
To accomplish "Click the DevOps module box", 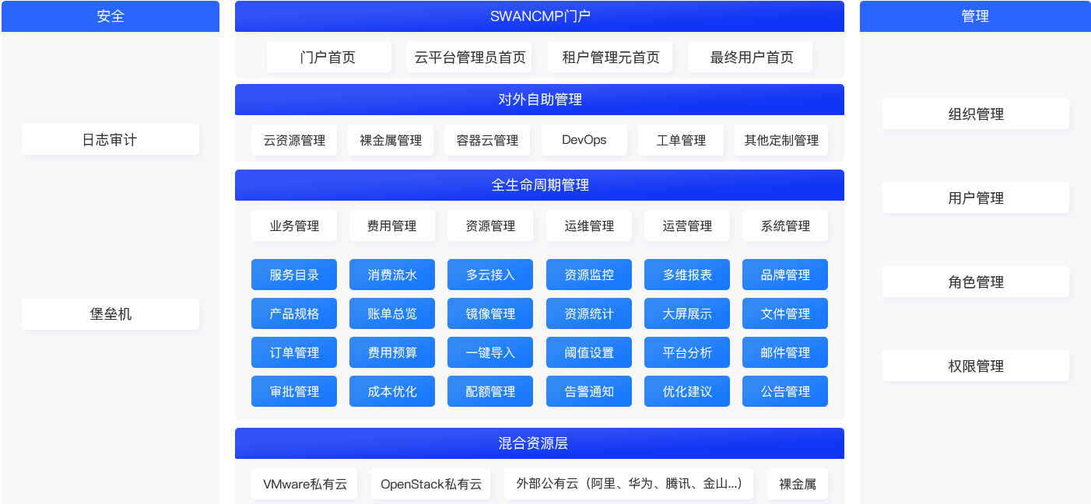I will 584,140.
